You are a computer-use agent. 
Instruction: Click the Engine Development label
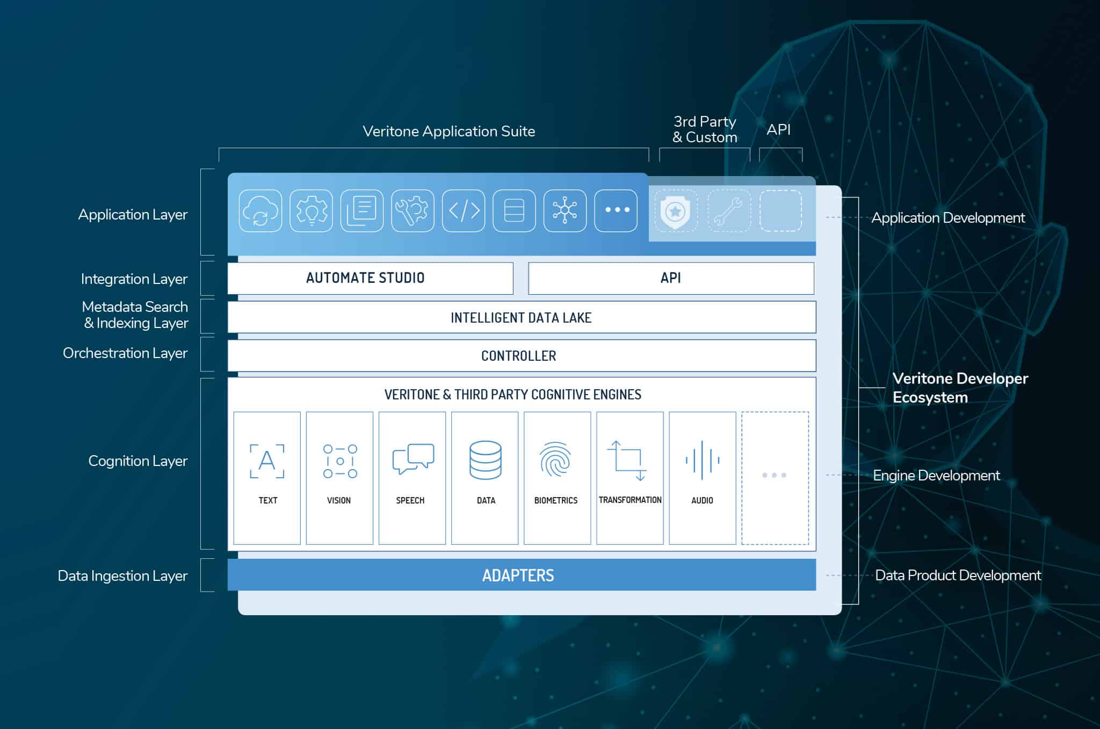pyautogui.click(x=936, y=476)
